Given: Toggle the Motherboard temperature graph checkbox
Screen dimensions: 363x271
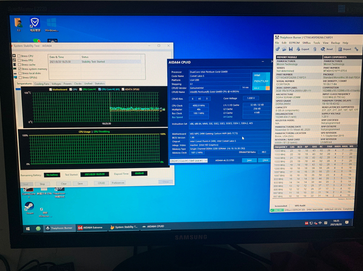Looking at the screenshot, I should point(50,90).
